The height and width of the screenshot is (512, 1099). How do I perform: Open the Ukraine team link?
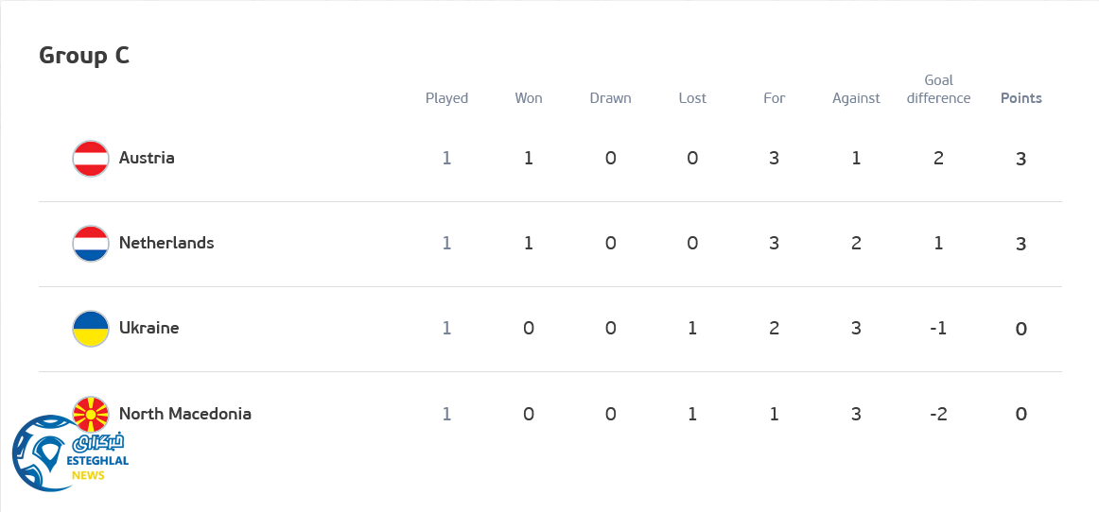coord(148,328)
